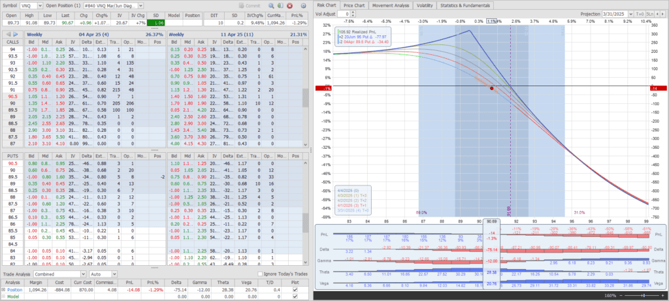Click the Last price 90.67 cell
The width and height of the screenshot is (669, 301).
click(x=67, y=23)
